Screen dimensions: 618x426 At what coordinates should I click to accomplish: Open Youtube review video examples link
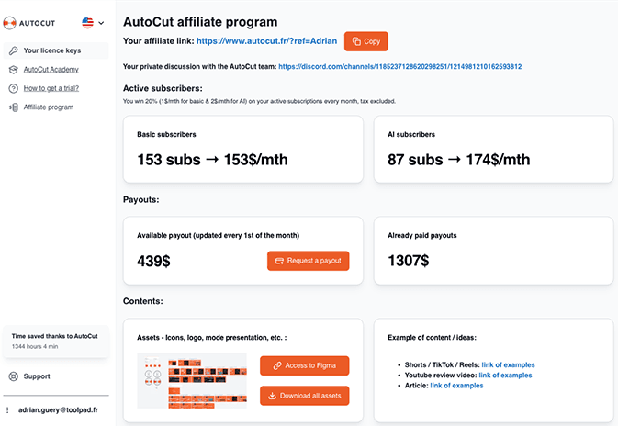[505, 376]
